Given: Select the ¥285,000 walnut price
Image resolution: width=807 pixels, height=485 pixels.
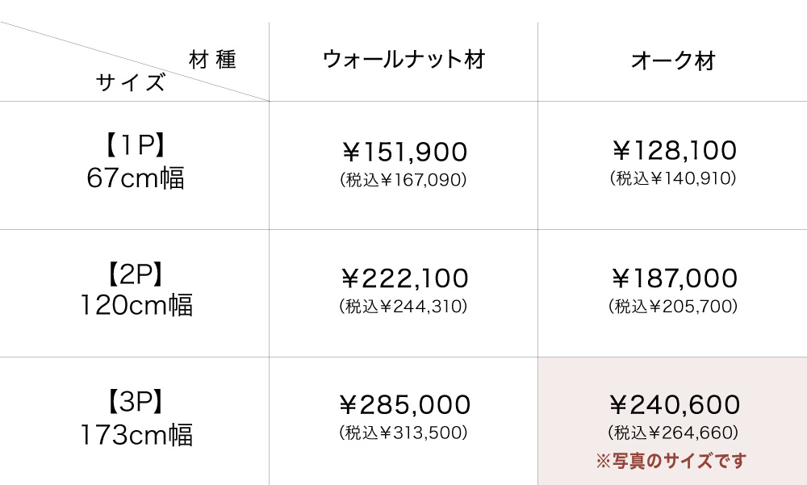Looking at the screenshot, I should coord(403,405).
